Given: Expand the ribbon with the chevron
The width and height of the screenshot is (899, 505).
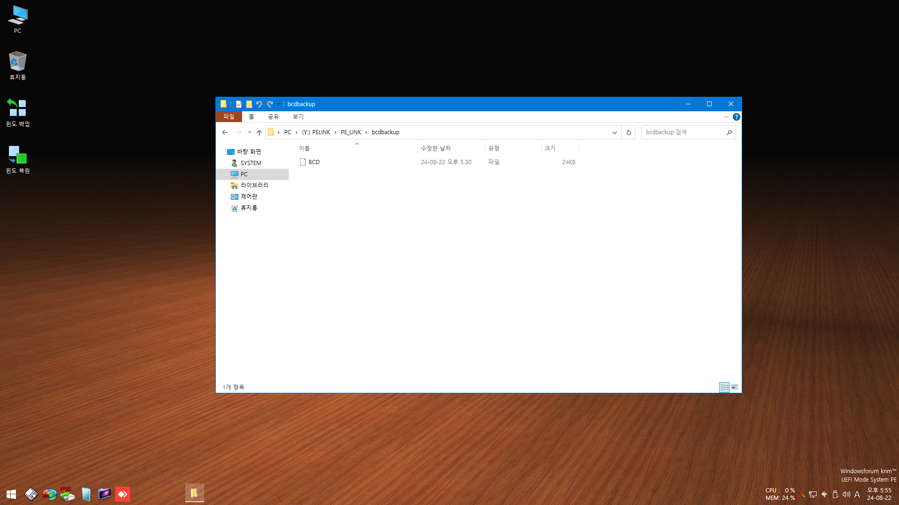Looking at the screenshot, I should [726, 117].
